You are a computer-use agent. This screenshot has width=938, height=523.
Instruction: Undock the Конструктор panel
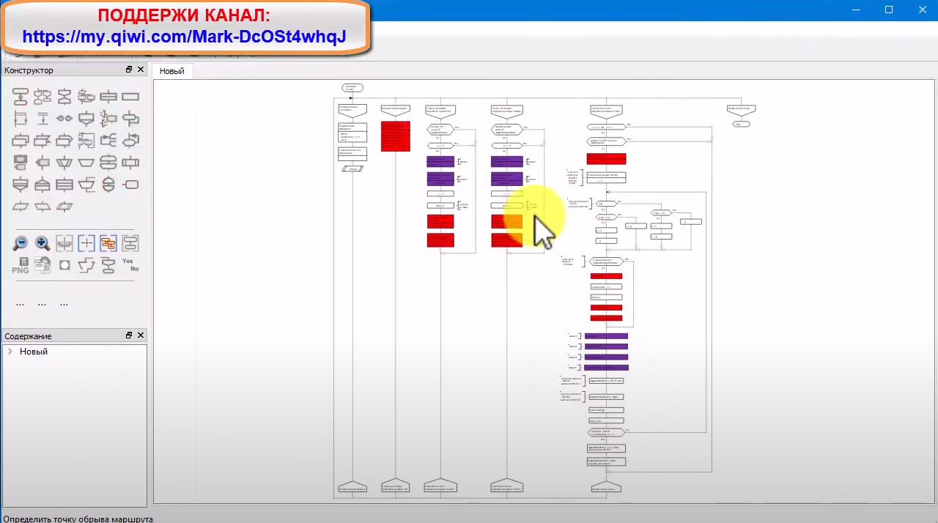[x=129, y=70]
